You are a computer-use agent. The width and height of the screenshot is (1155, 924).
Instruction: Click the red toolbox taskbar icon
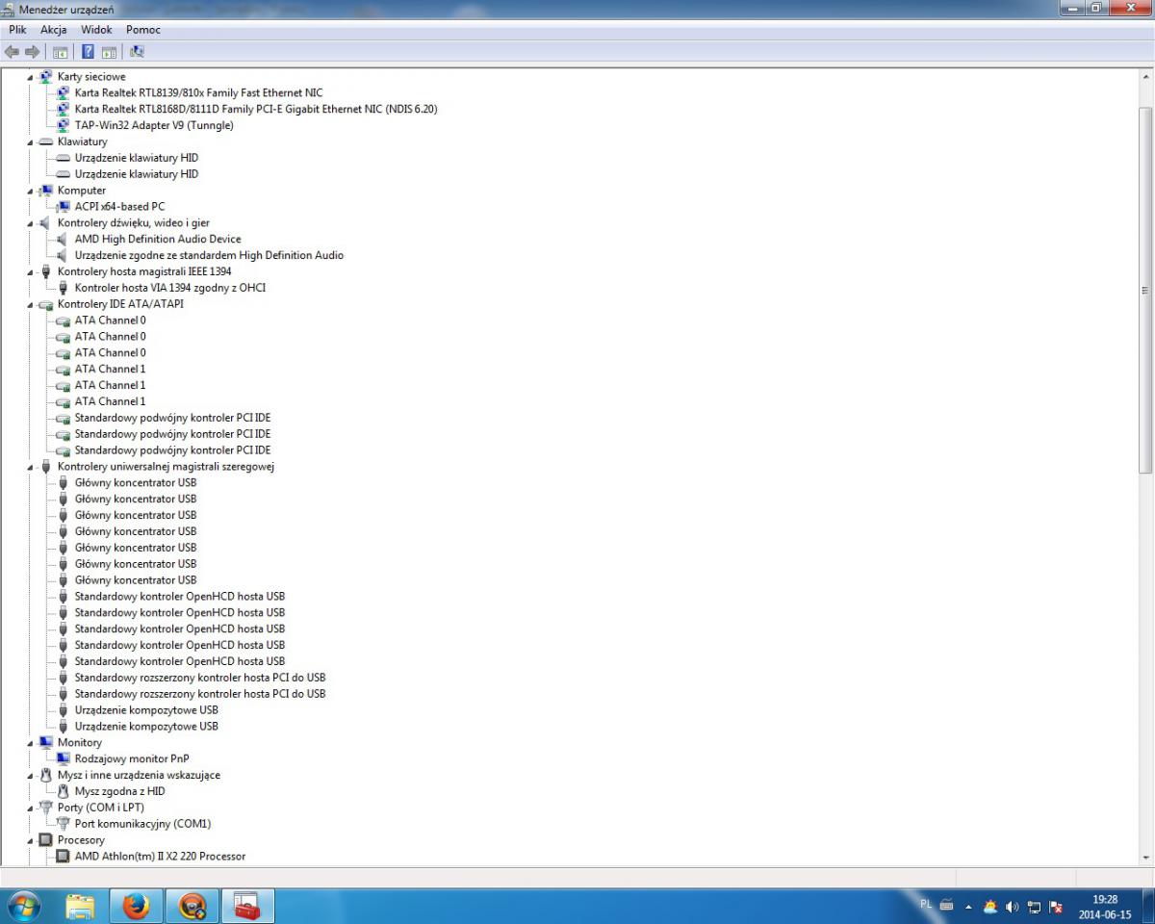click(248, 906)
